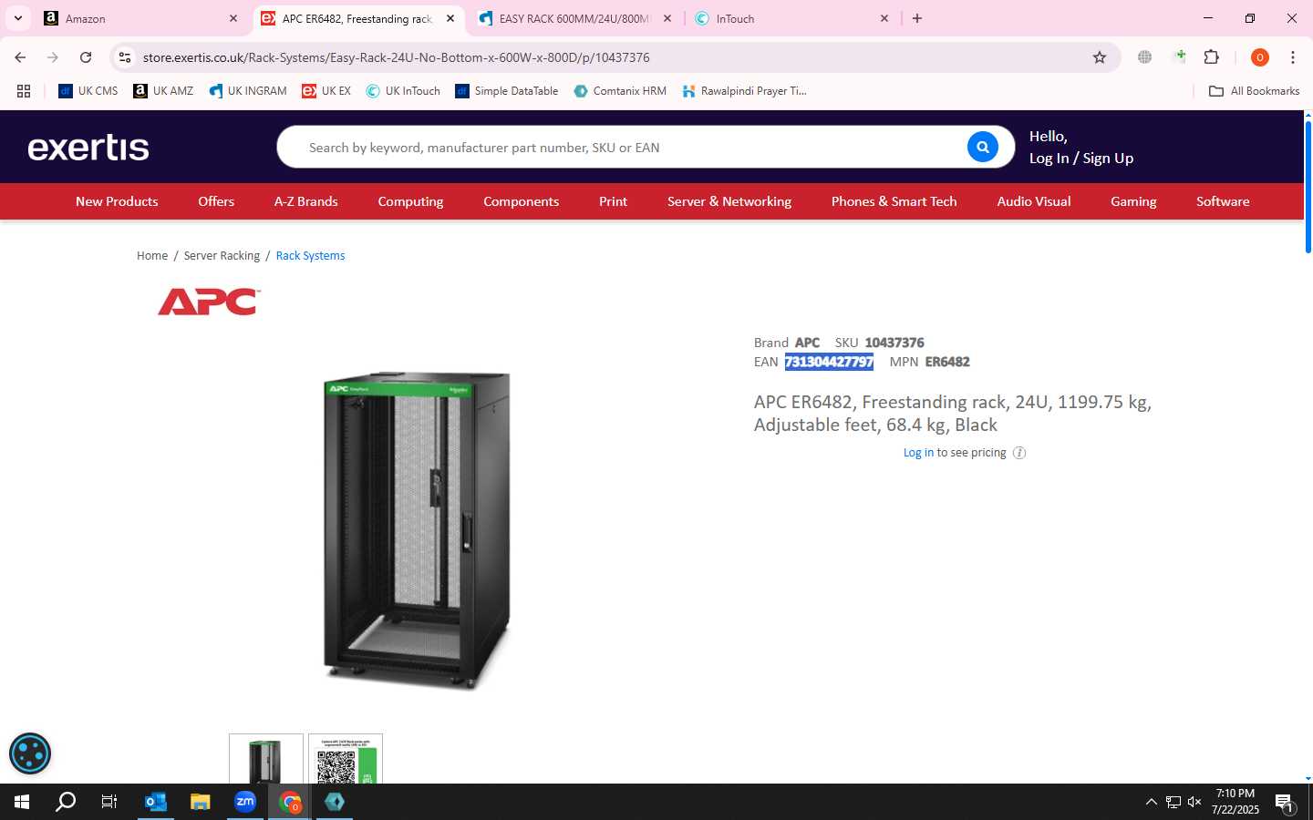Open Outlook from taskbar
This screenshot has width=1313, height=820.
click(x=156, y=802)
